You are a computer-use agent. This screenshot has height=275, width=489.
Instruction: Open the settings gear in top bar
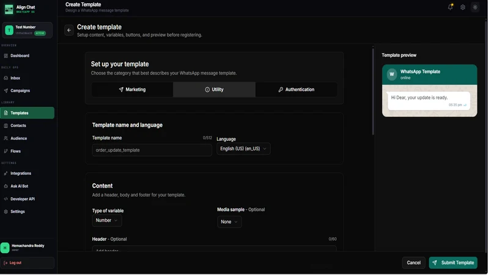[x=463, y=7]
